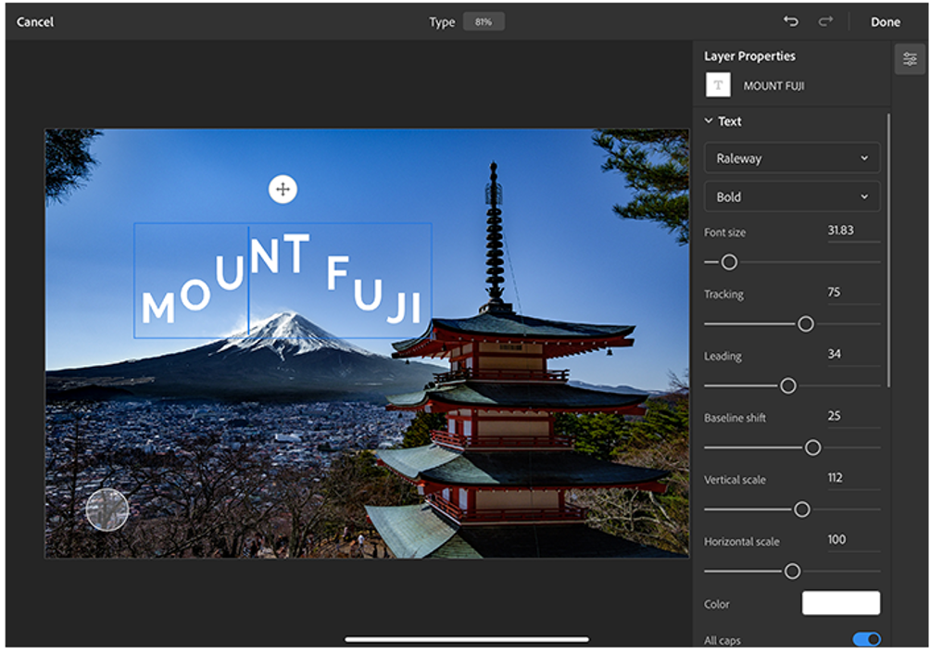
Task: Click the Tracking slider handle
Action: (806, 323)
